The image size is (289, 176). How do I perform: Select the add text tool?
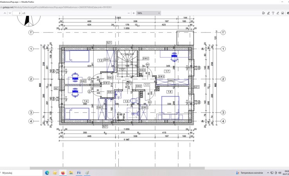273,13
